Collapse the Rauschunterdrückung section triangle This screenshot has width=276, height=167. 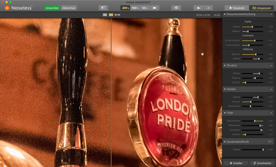coord(225,14)
